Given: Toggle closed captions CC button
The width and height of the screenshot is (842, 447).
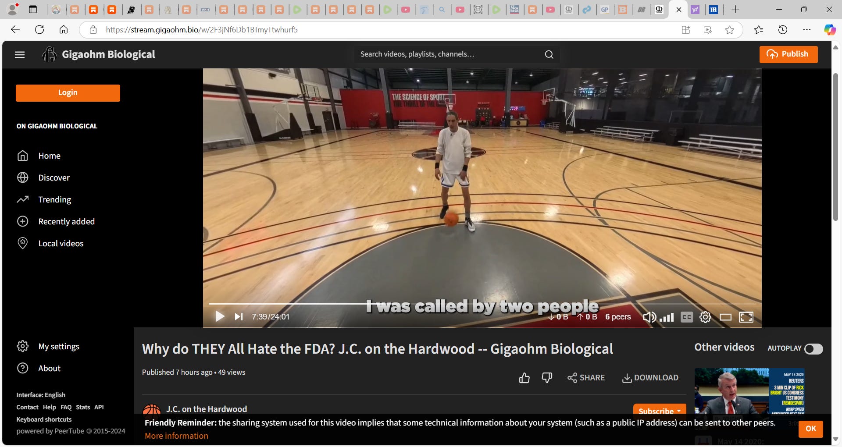Looking at the screenshot, I should (x=687, y=317).
